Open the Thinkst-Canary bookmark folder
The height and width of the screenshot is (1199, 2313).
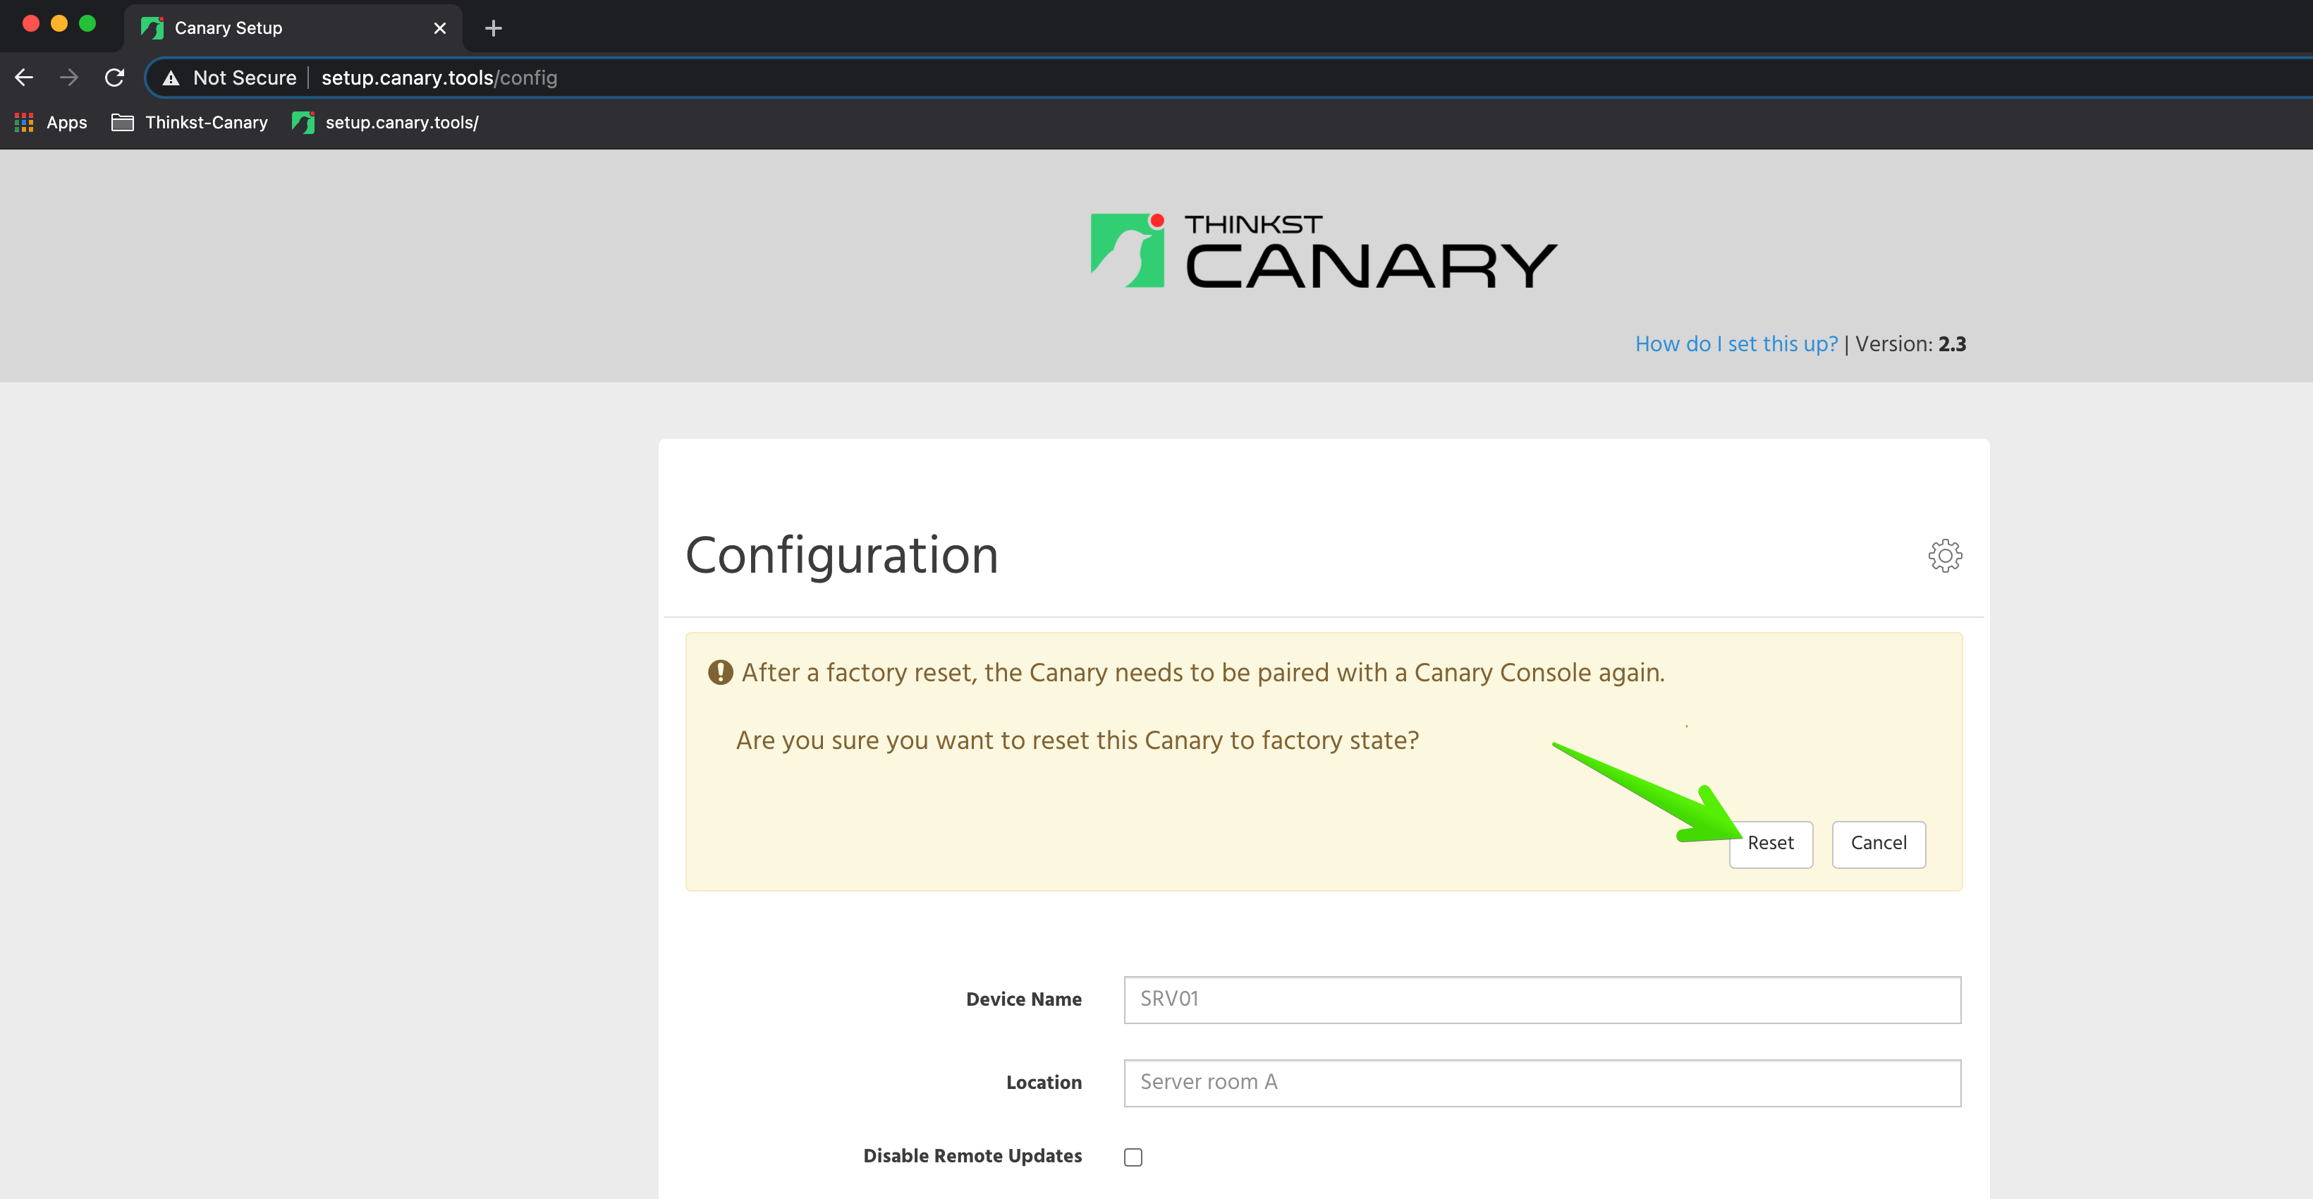pos(190,122)
